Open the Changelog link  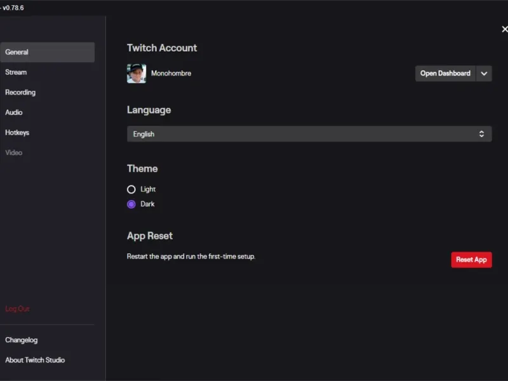tap(22, 340)
